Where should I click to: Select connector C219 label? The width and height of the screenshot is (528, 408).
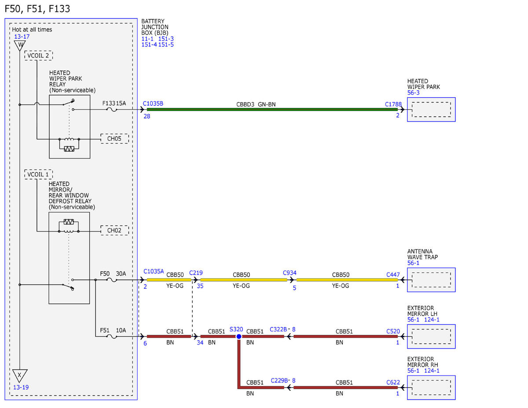[196, 273]
